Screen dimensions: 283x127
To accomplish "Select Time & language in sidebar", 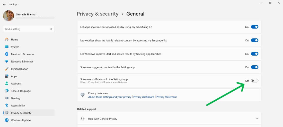I will [21, 91].
